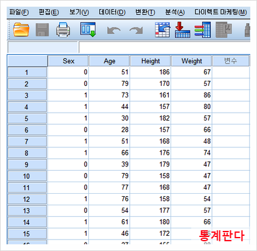Click the Run descriptive statistics icon
The image size is (257, 251).
(224, 30)
